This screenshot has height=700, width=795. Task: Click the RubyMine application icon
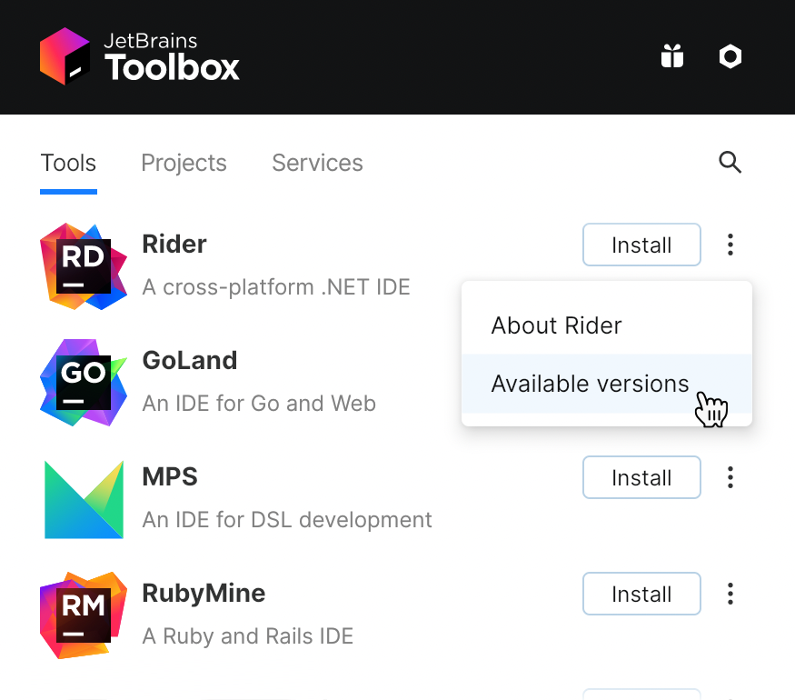pyautogui.click(x=83, y=615)
